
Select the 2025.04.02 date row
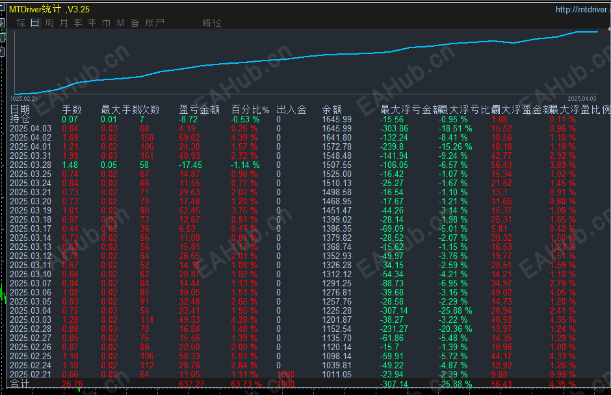coord(31,138)
